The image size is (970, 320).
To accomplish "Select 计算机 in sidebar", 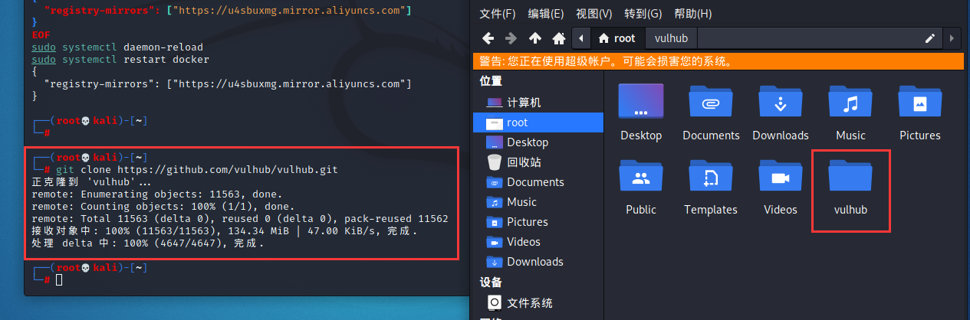I will click(x=537, y=103).
